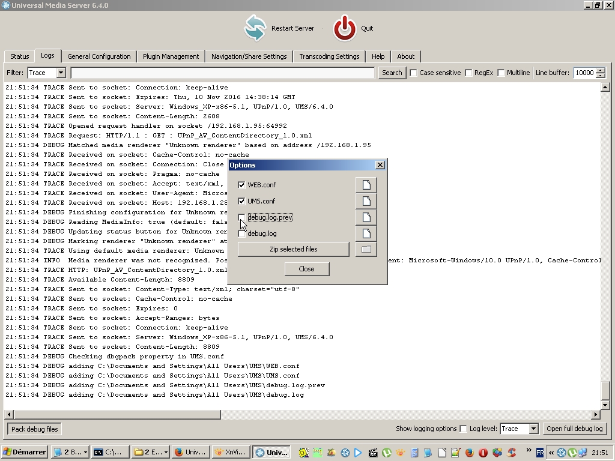Enable Case sensitive search
Screen dimensions: 615x461
pyautogui.click(x=413, y=73)
